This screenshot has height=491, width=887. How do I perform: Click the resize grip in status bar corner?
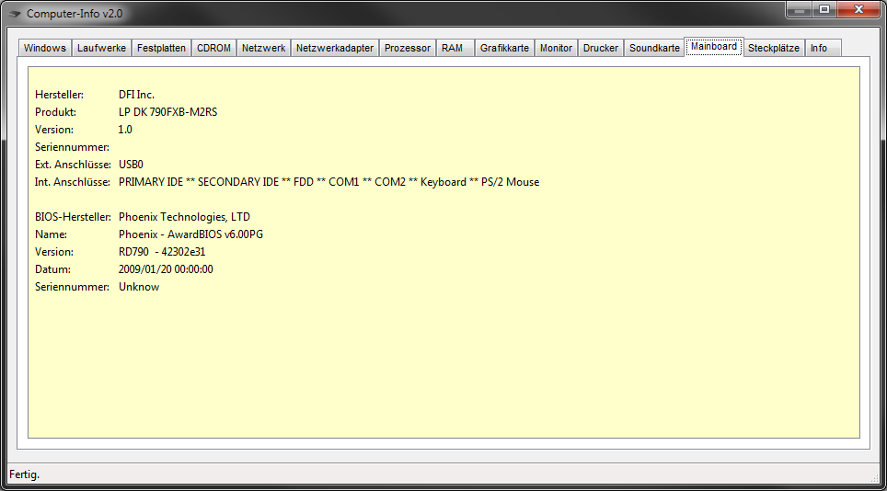click(874, 478)
